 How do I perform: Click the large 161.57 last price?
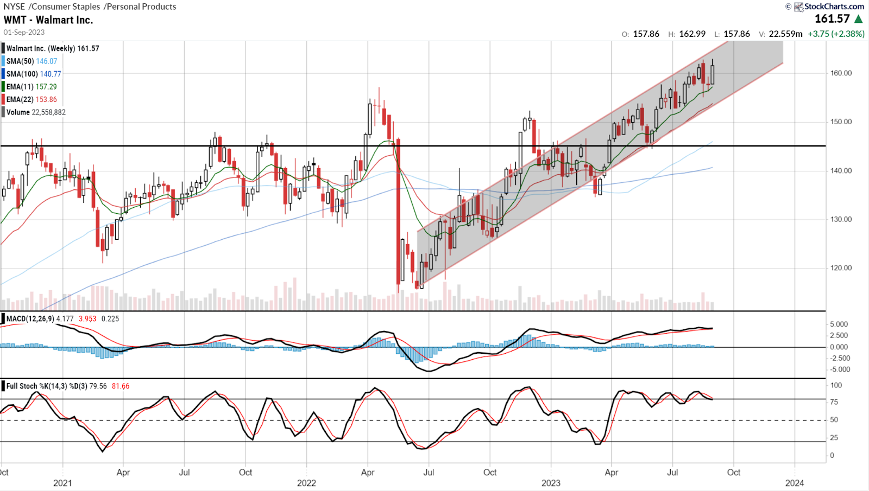(x=832, y=19)
